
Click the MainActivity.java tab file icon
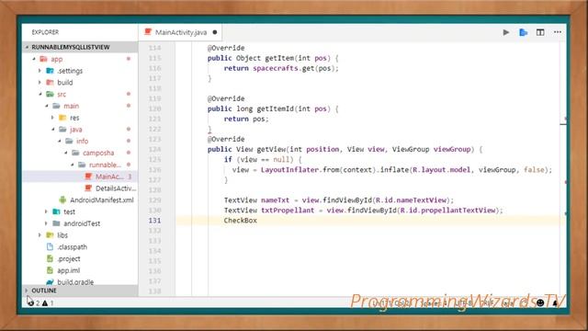pos(148,32)
